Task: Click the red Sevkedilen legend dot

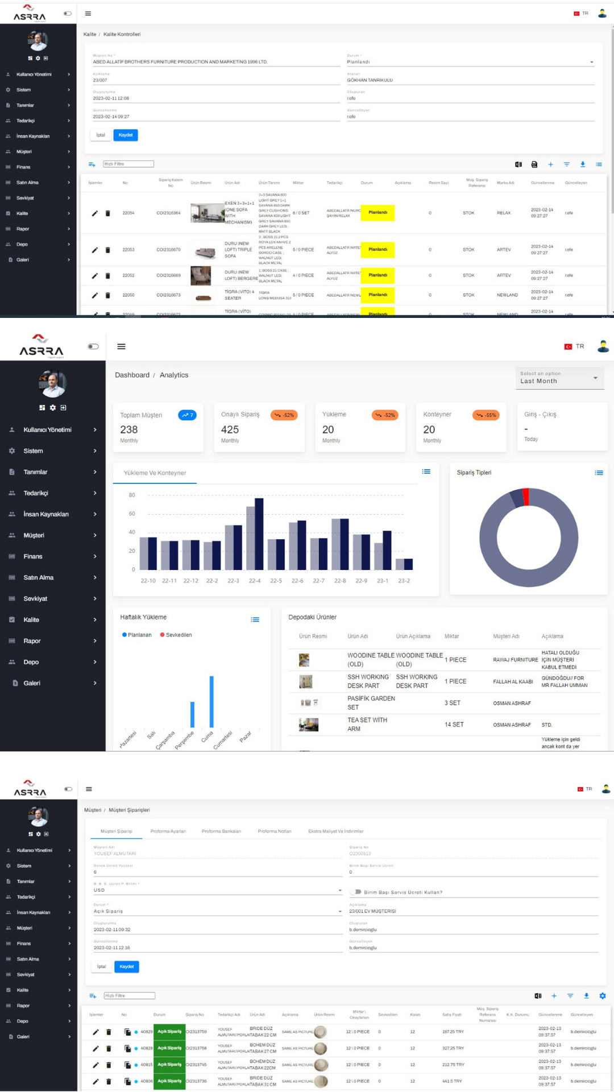Action: click(163, 635)
